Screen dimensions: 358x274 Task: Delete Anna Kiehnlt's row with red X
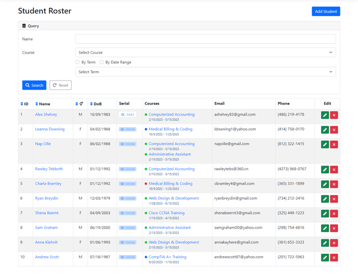334,243
